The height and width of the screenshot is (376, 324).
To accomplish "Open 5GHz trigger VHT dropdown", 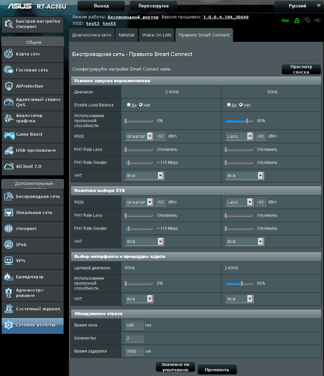I will click(x=244, y=176).
